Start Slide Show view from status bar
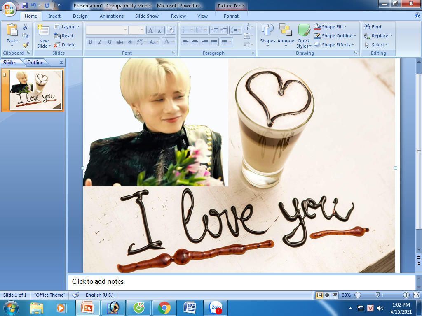422x316 pixels. [335, 295]
